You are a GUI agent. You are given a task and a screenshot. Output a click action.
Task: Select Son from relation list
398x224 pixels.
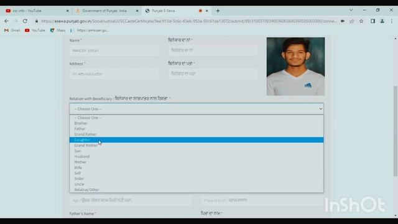click(x=197, y=151)
